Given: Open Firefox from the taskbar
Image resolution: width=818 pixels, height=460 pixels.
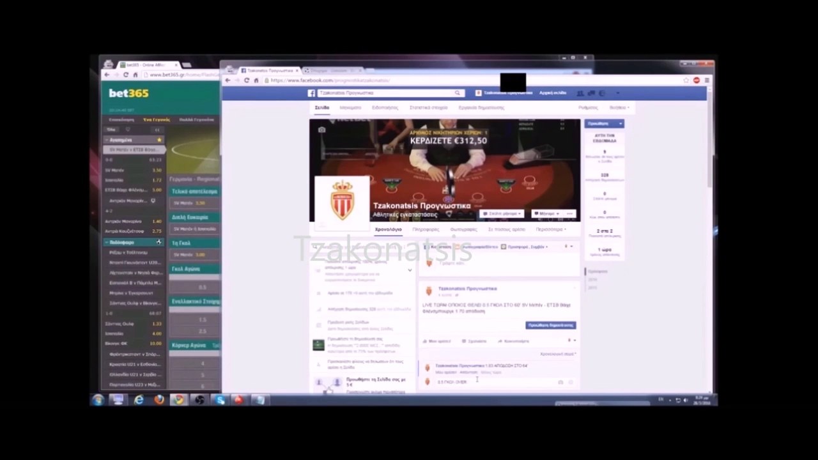Looking at the screenshot, I should [158, 400].
